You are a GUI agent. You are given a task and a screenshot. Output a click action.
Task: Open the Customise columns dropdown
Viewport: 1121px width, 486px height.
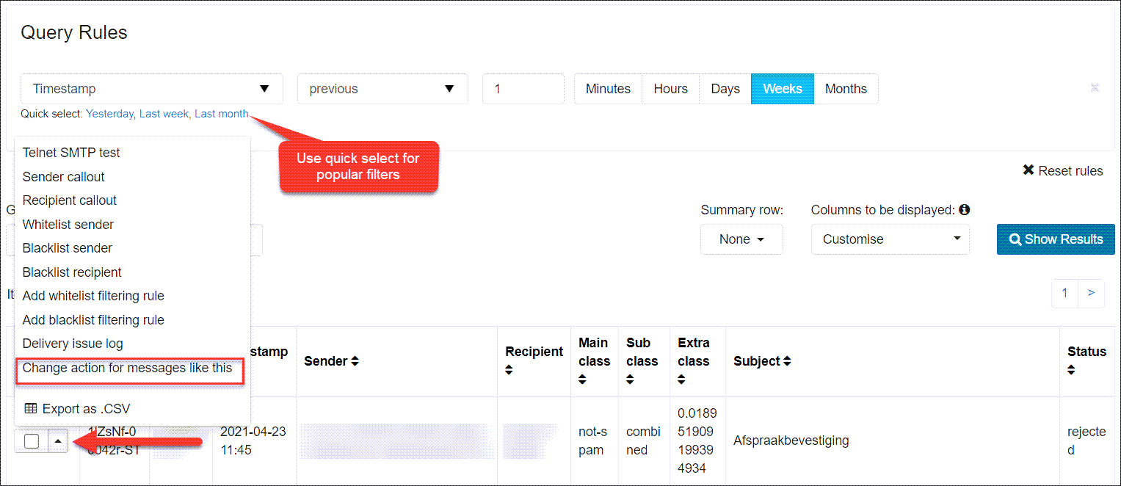(890, 239)
